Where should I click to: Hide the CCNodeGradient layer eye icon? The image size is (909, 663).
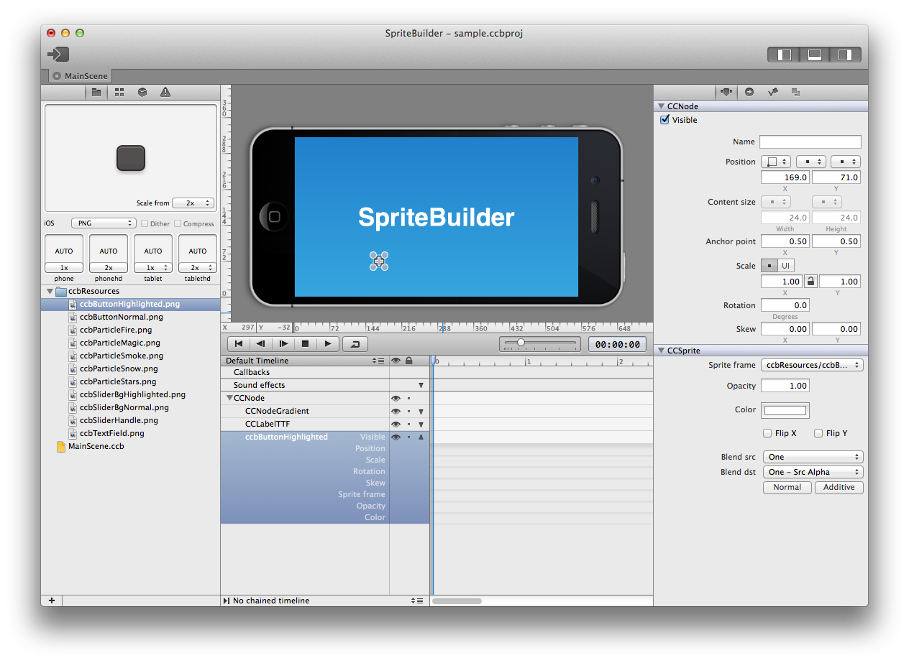396,411
